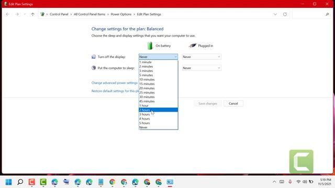335x188 pixels.
Task: Select Never at the bottom of the list
Action: click(x=158, y=127)
